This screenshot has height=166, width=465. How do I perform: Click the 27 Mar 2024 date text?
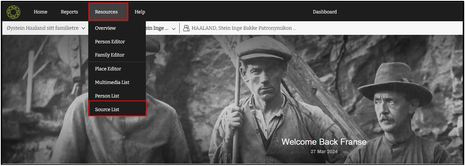[324, 152]
